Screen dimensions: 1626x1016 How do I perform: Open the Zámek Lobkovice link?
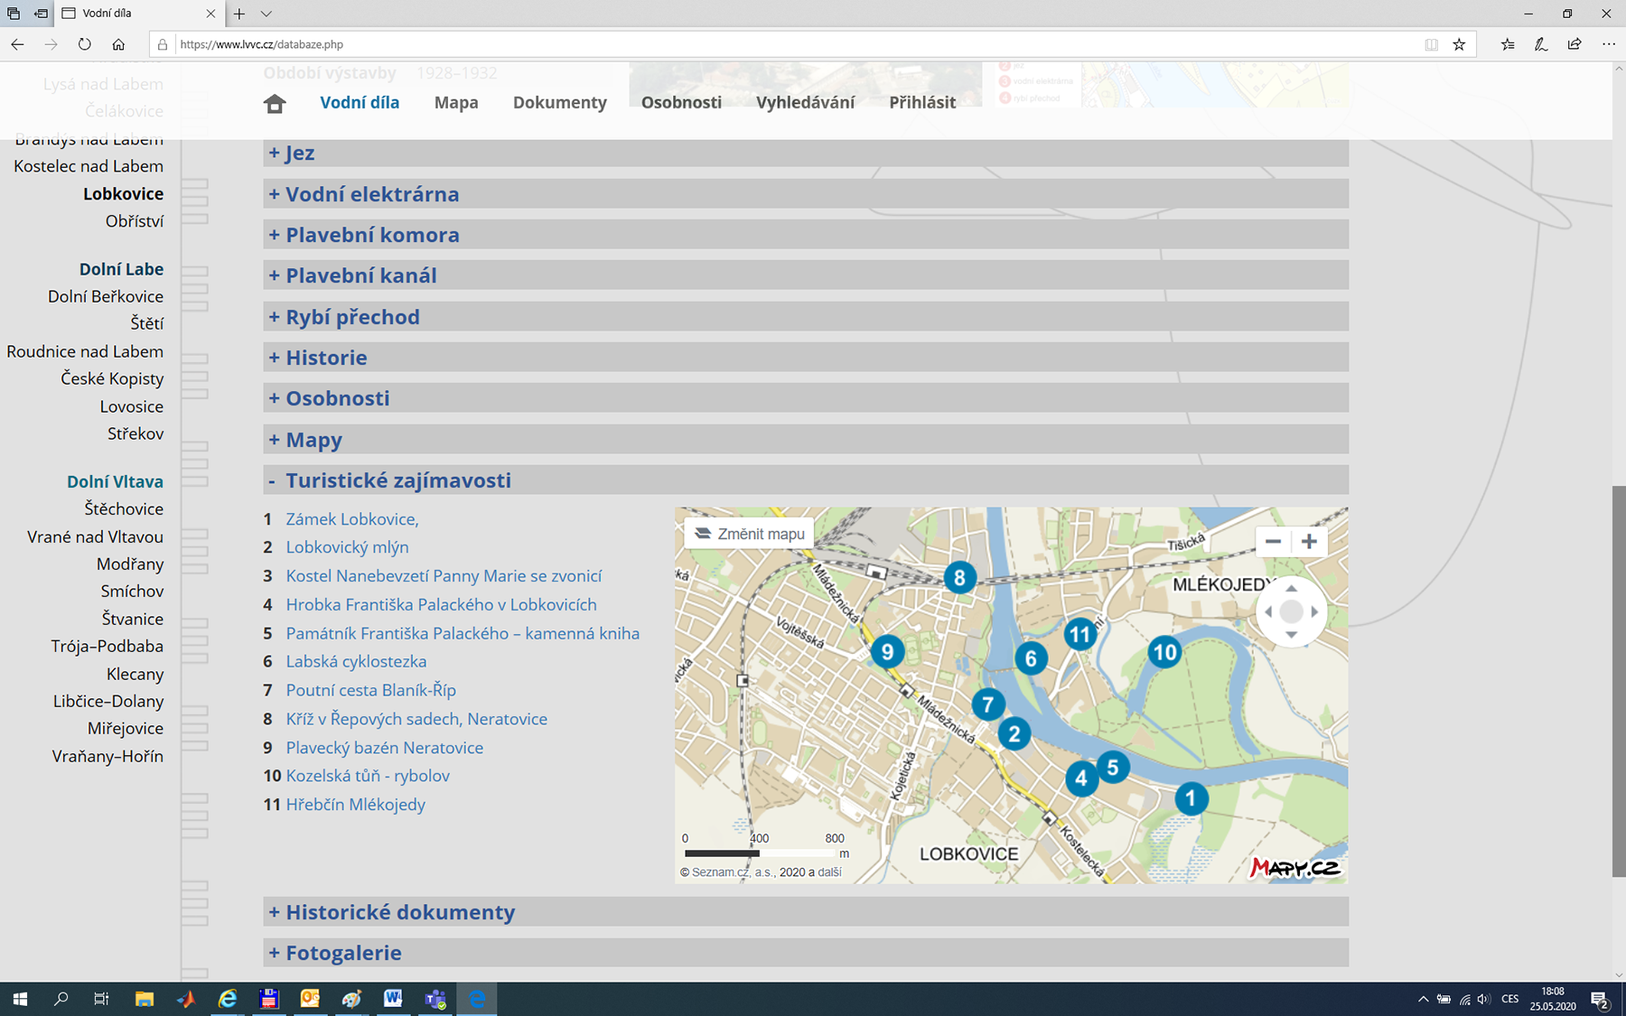tap(351, 519)
